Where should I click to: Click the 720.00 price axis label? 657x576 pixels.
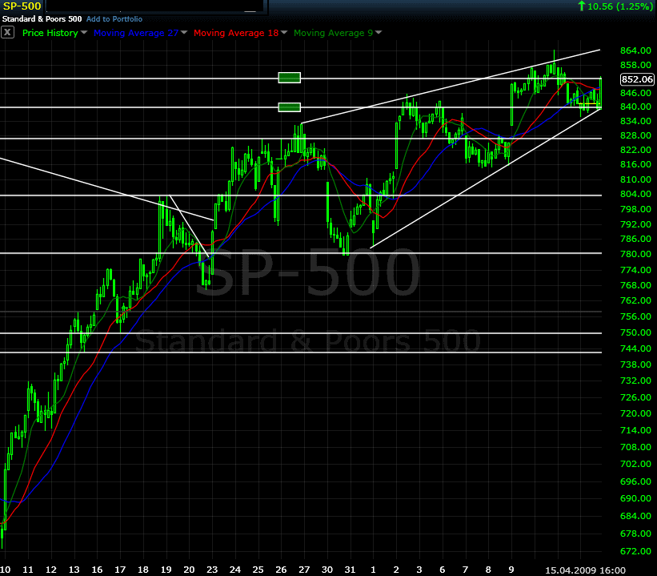(x=635, y=413)
